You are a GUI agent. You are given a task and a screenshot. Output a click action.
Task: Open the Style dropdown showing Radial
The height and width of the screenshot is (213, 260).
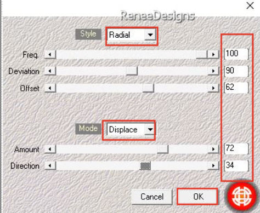coord(132,34)
